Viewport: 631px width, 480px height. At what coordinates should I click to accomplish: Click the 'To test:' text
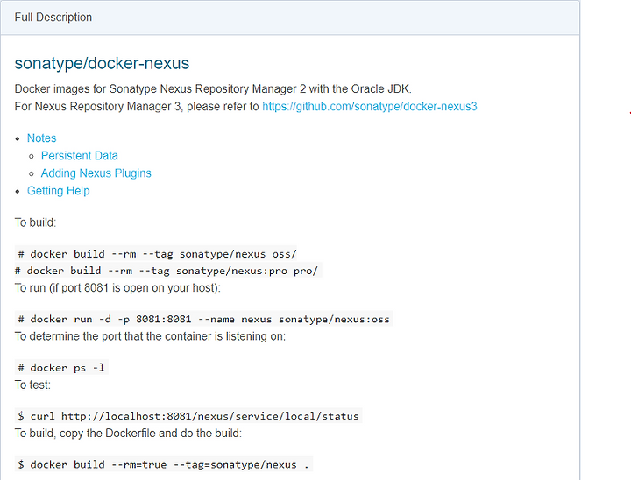pos(32,385)
